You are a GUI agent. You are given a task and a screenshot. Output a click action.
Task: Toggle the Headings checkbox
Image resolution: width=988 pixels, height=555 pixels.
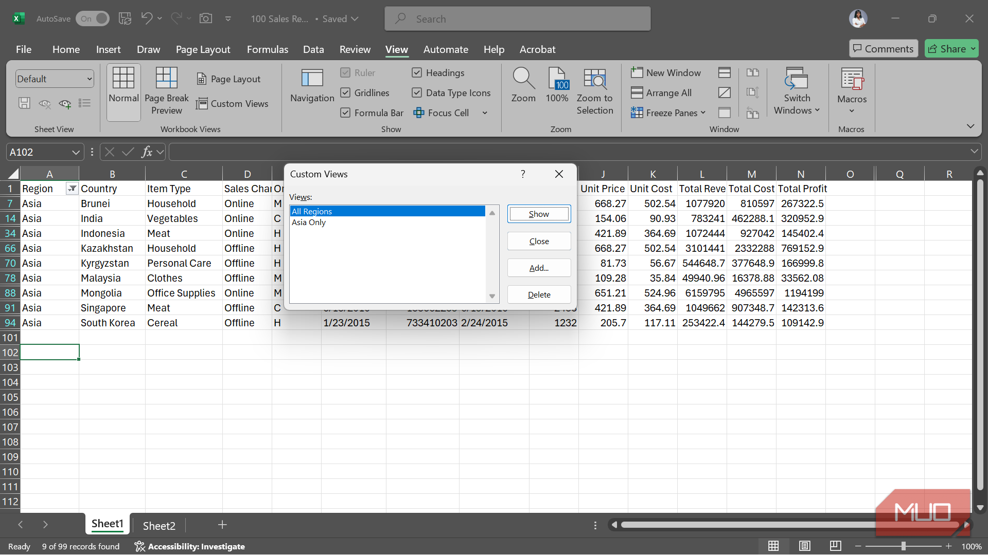coord(417,73)
